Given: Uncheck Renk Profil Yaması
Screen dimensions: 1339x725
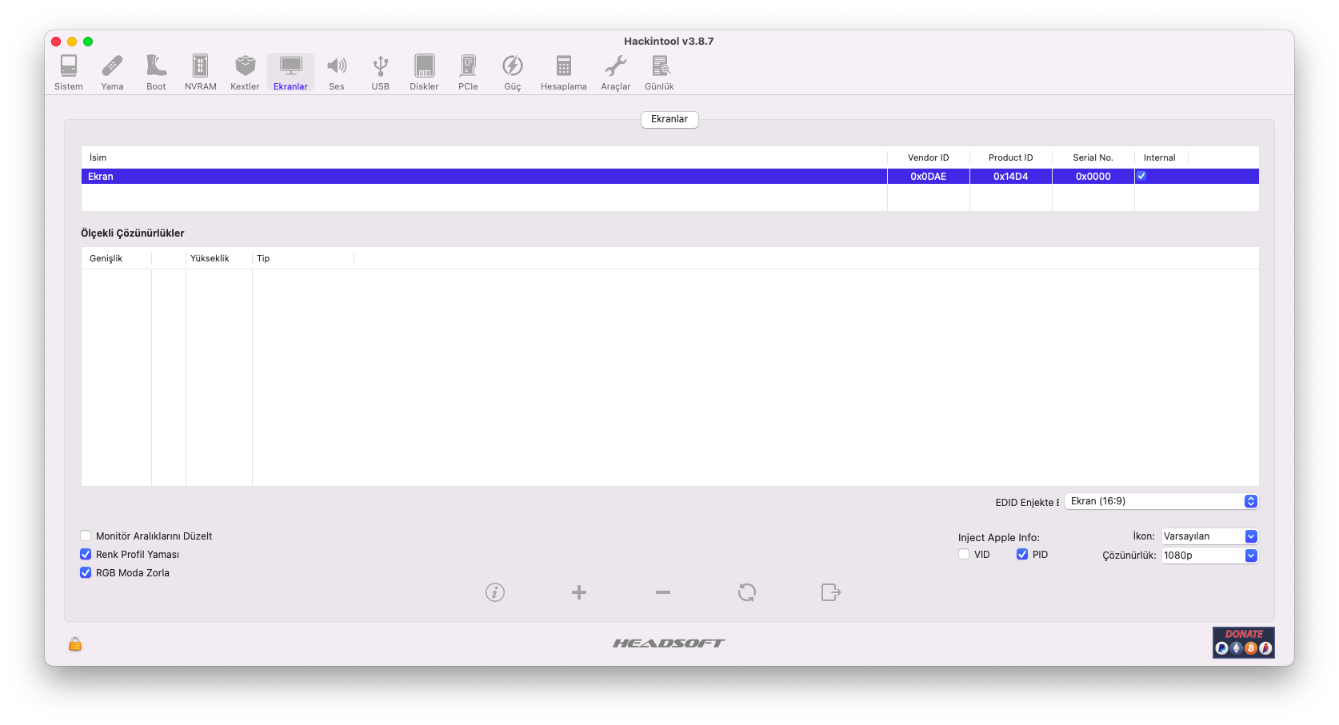Looking at the screenshot, I should tap(86, 555).
